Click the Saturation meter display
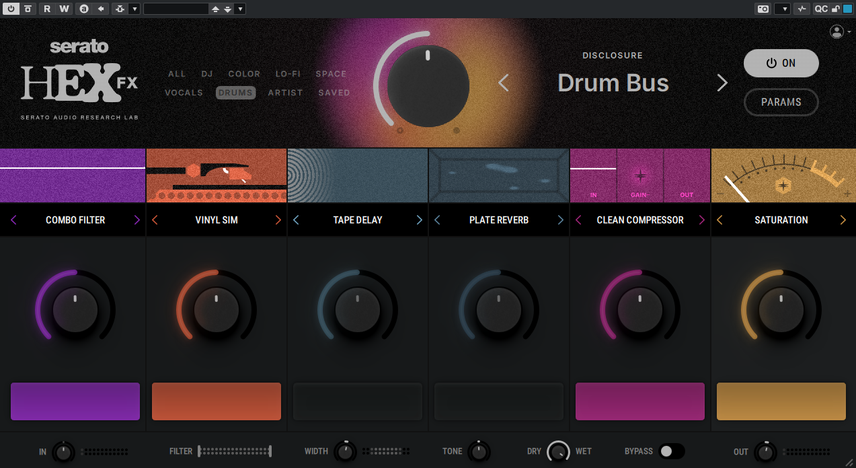The height and width of the screenshot is (468, 856). point(783,175)
